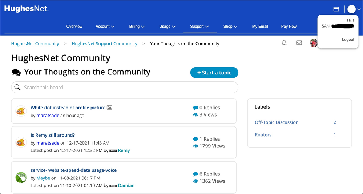The width and height of the screenshot is (363, 194).
Task: Click Maybe's green avatar on service topic
Action: [x=21, y=177]
